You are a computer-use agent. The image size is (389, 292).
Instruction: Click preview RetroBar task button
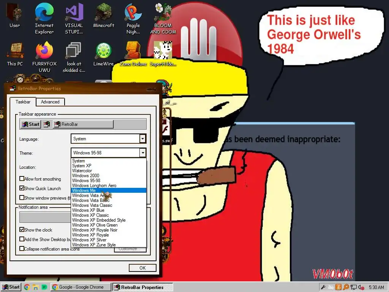pos(83,124)
